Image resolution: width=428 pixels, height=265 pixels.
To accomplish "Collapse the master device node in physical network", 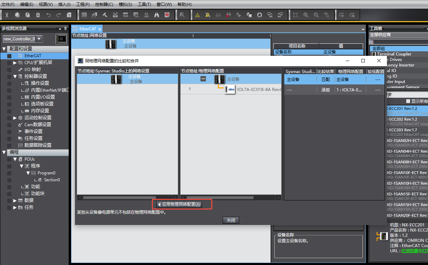I will [x=203, y=79].
